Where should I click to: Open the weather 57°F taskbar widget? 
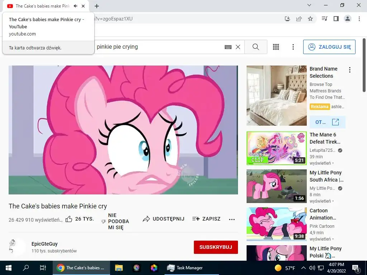click(x=285, y=268)
